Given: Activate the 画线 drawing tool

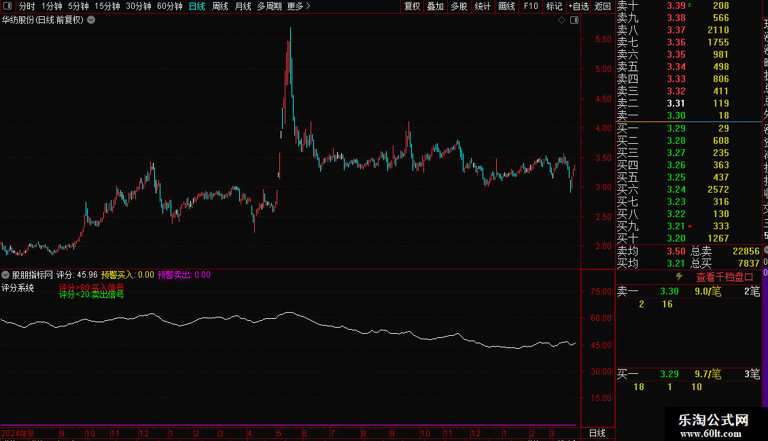Looking at the screenshot, I should (506, 6).
